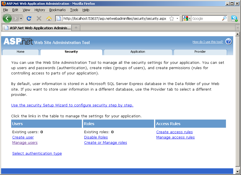The image size is (241, 175).
Task: Open the Bookmarks menu
Action: 57,10
